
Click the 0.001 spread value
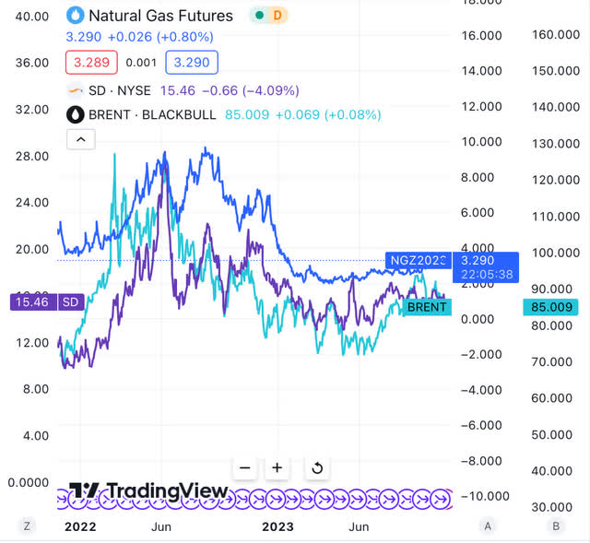(141, 63)
